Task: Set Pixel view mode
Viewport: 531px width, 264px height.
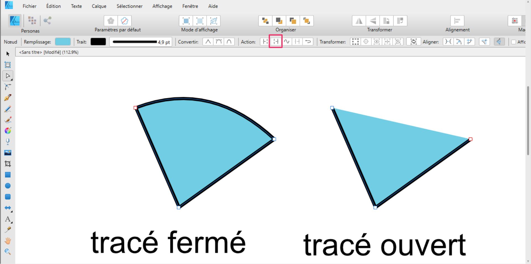Action: click(186, 21)
